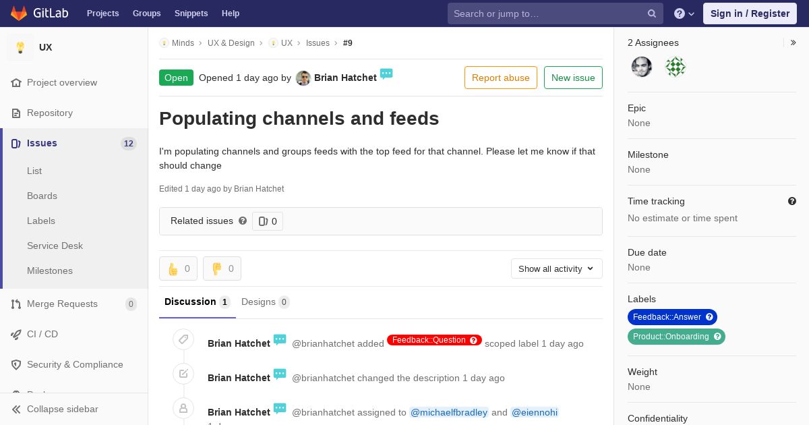Click the Repository file icon
Image resolution: width=809 pixels, height=425 pixels.
[x=16, y=113]
